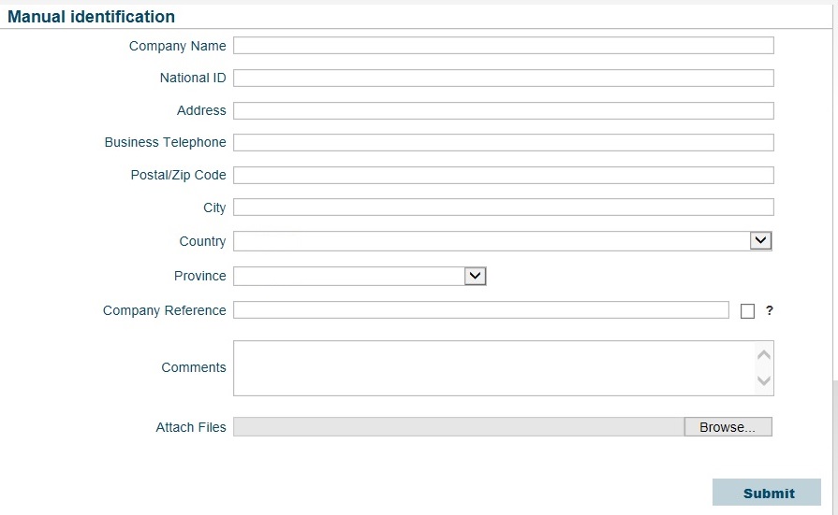838x515 pixels.
Task: Tick the Company Reference checkbox
Action: tap(747, 311)
